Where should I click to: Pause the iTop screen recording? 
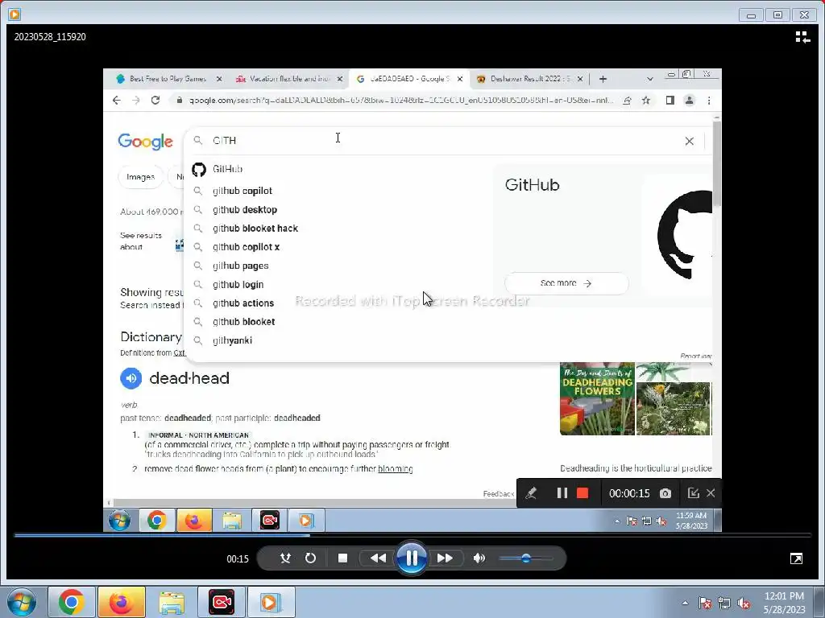(562, 493)
